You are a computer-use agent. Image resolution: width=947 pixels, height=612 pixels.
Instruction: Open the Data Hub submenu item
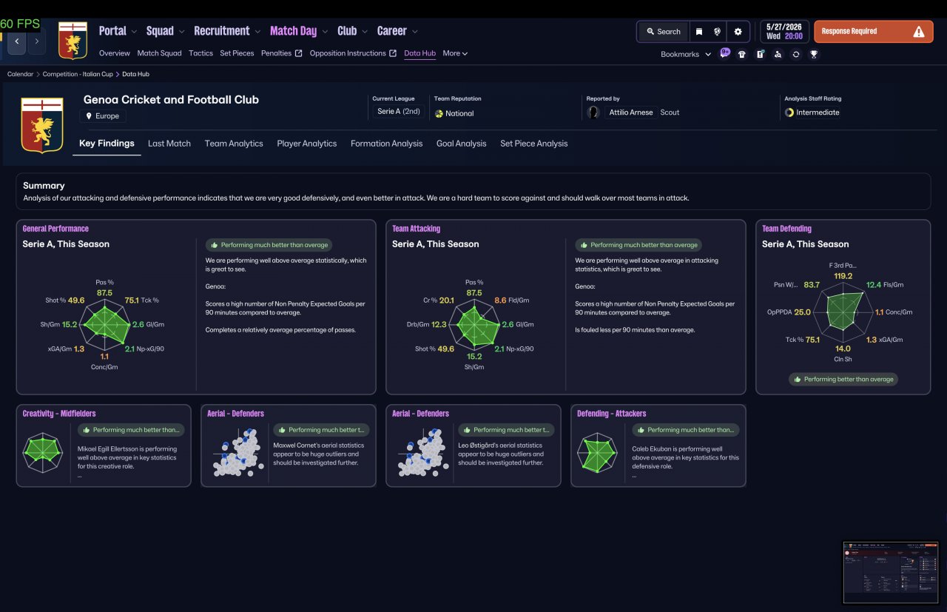(x=419, y=53)
